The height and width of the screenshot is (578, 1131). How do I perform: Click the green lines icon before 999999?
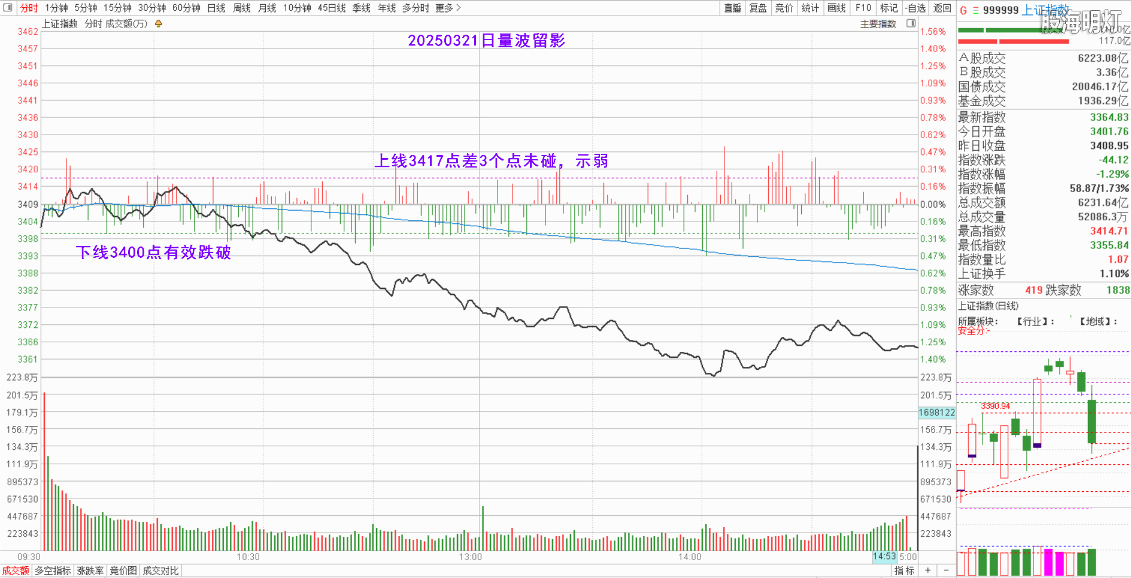click(x=975, y=10)
